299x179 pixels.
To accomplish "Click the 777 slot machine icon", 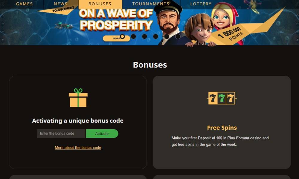I will click(x=222, y=98).
